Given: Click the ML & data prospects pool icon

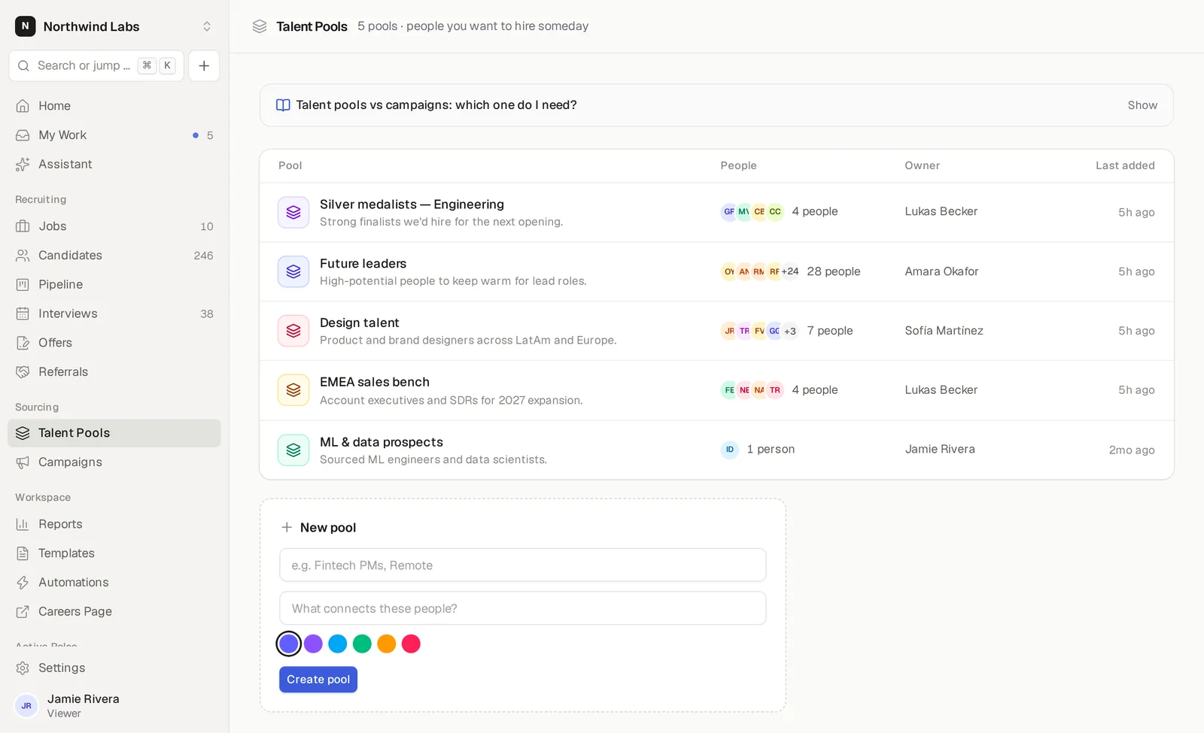Looking at the screenshot, I should (293, 450).
